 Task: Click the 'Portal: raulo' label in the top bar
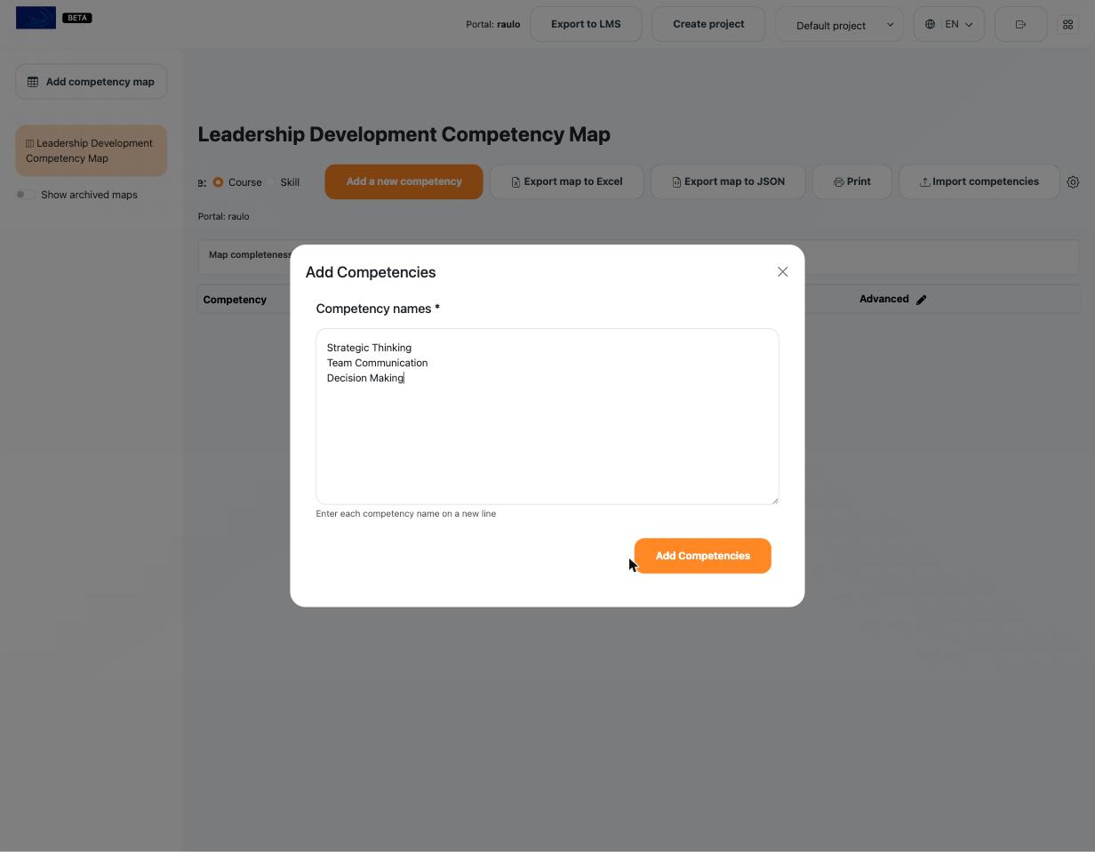[492, 24]
